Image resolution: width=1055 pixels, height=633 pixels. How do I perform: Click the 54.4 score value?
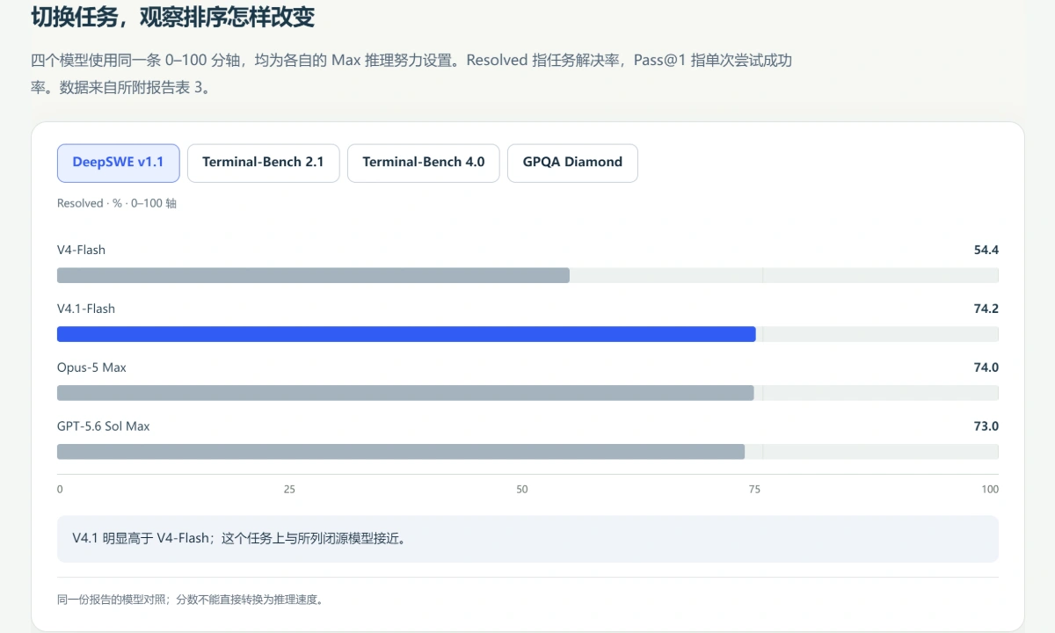point(986,250)
